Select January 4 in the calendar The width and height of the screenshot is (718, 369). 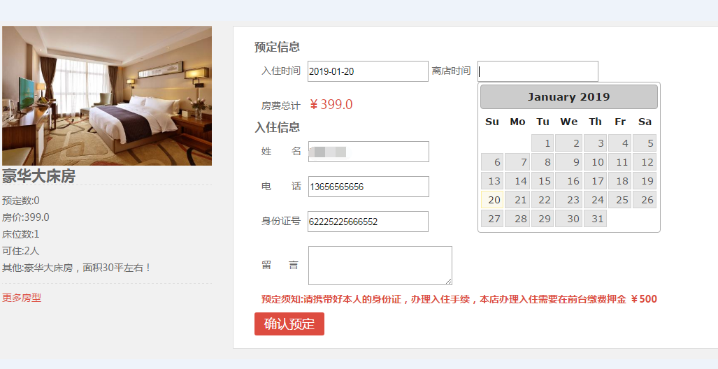coord(620,143)
